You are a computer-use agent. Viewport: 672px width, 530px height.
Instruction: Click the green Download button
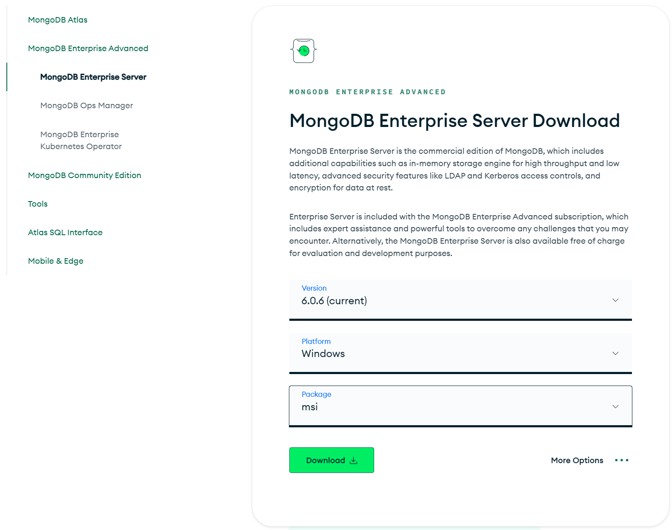[332, 460]
